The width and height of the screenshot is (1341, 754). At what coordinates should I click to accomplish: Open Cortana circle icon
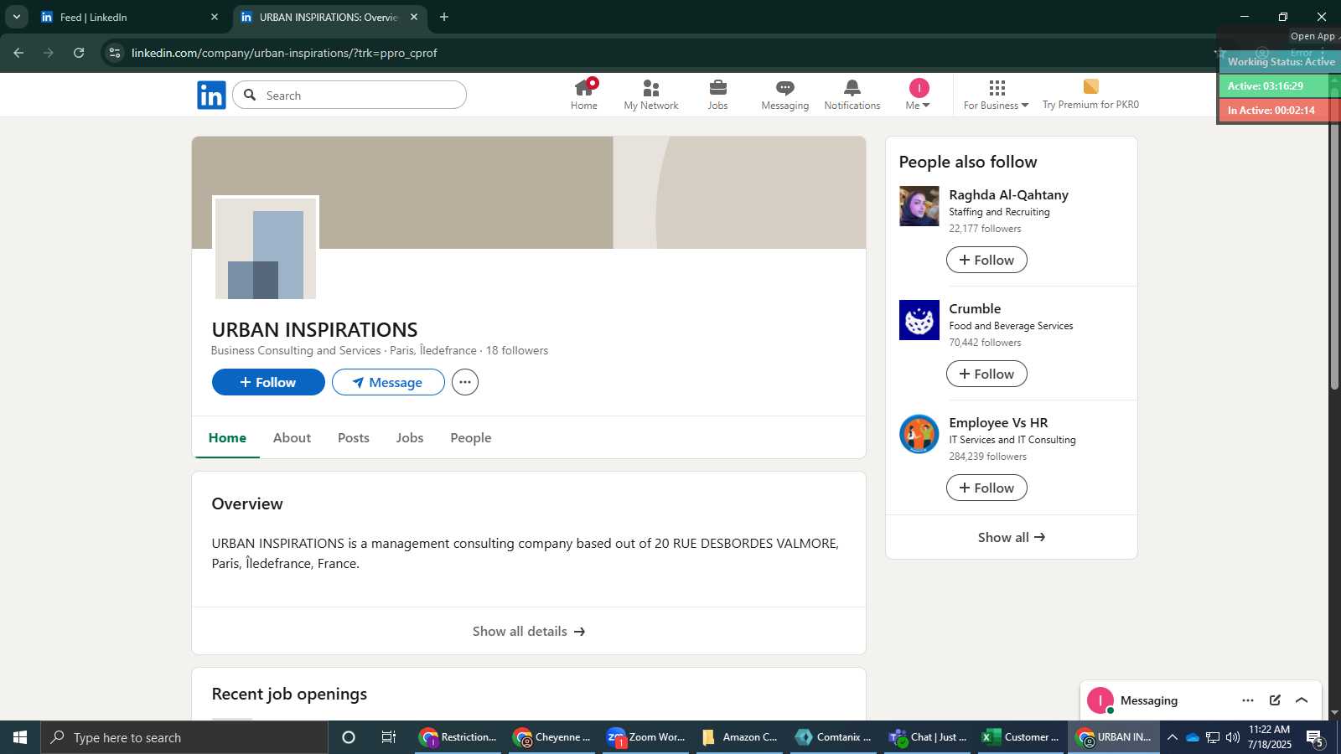[x=349, y=737]
